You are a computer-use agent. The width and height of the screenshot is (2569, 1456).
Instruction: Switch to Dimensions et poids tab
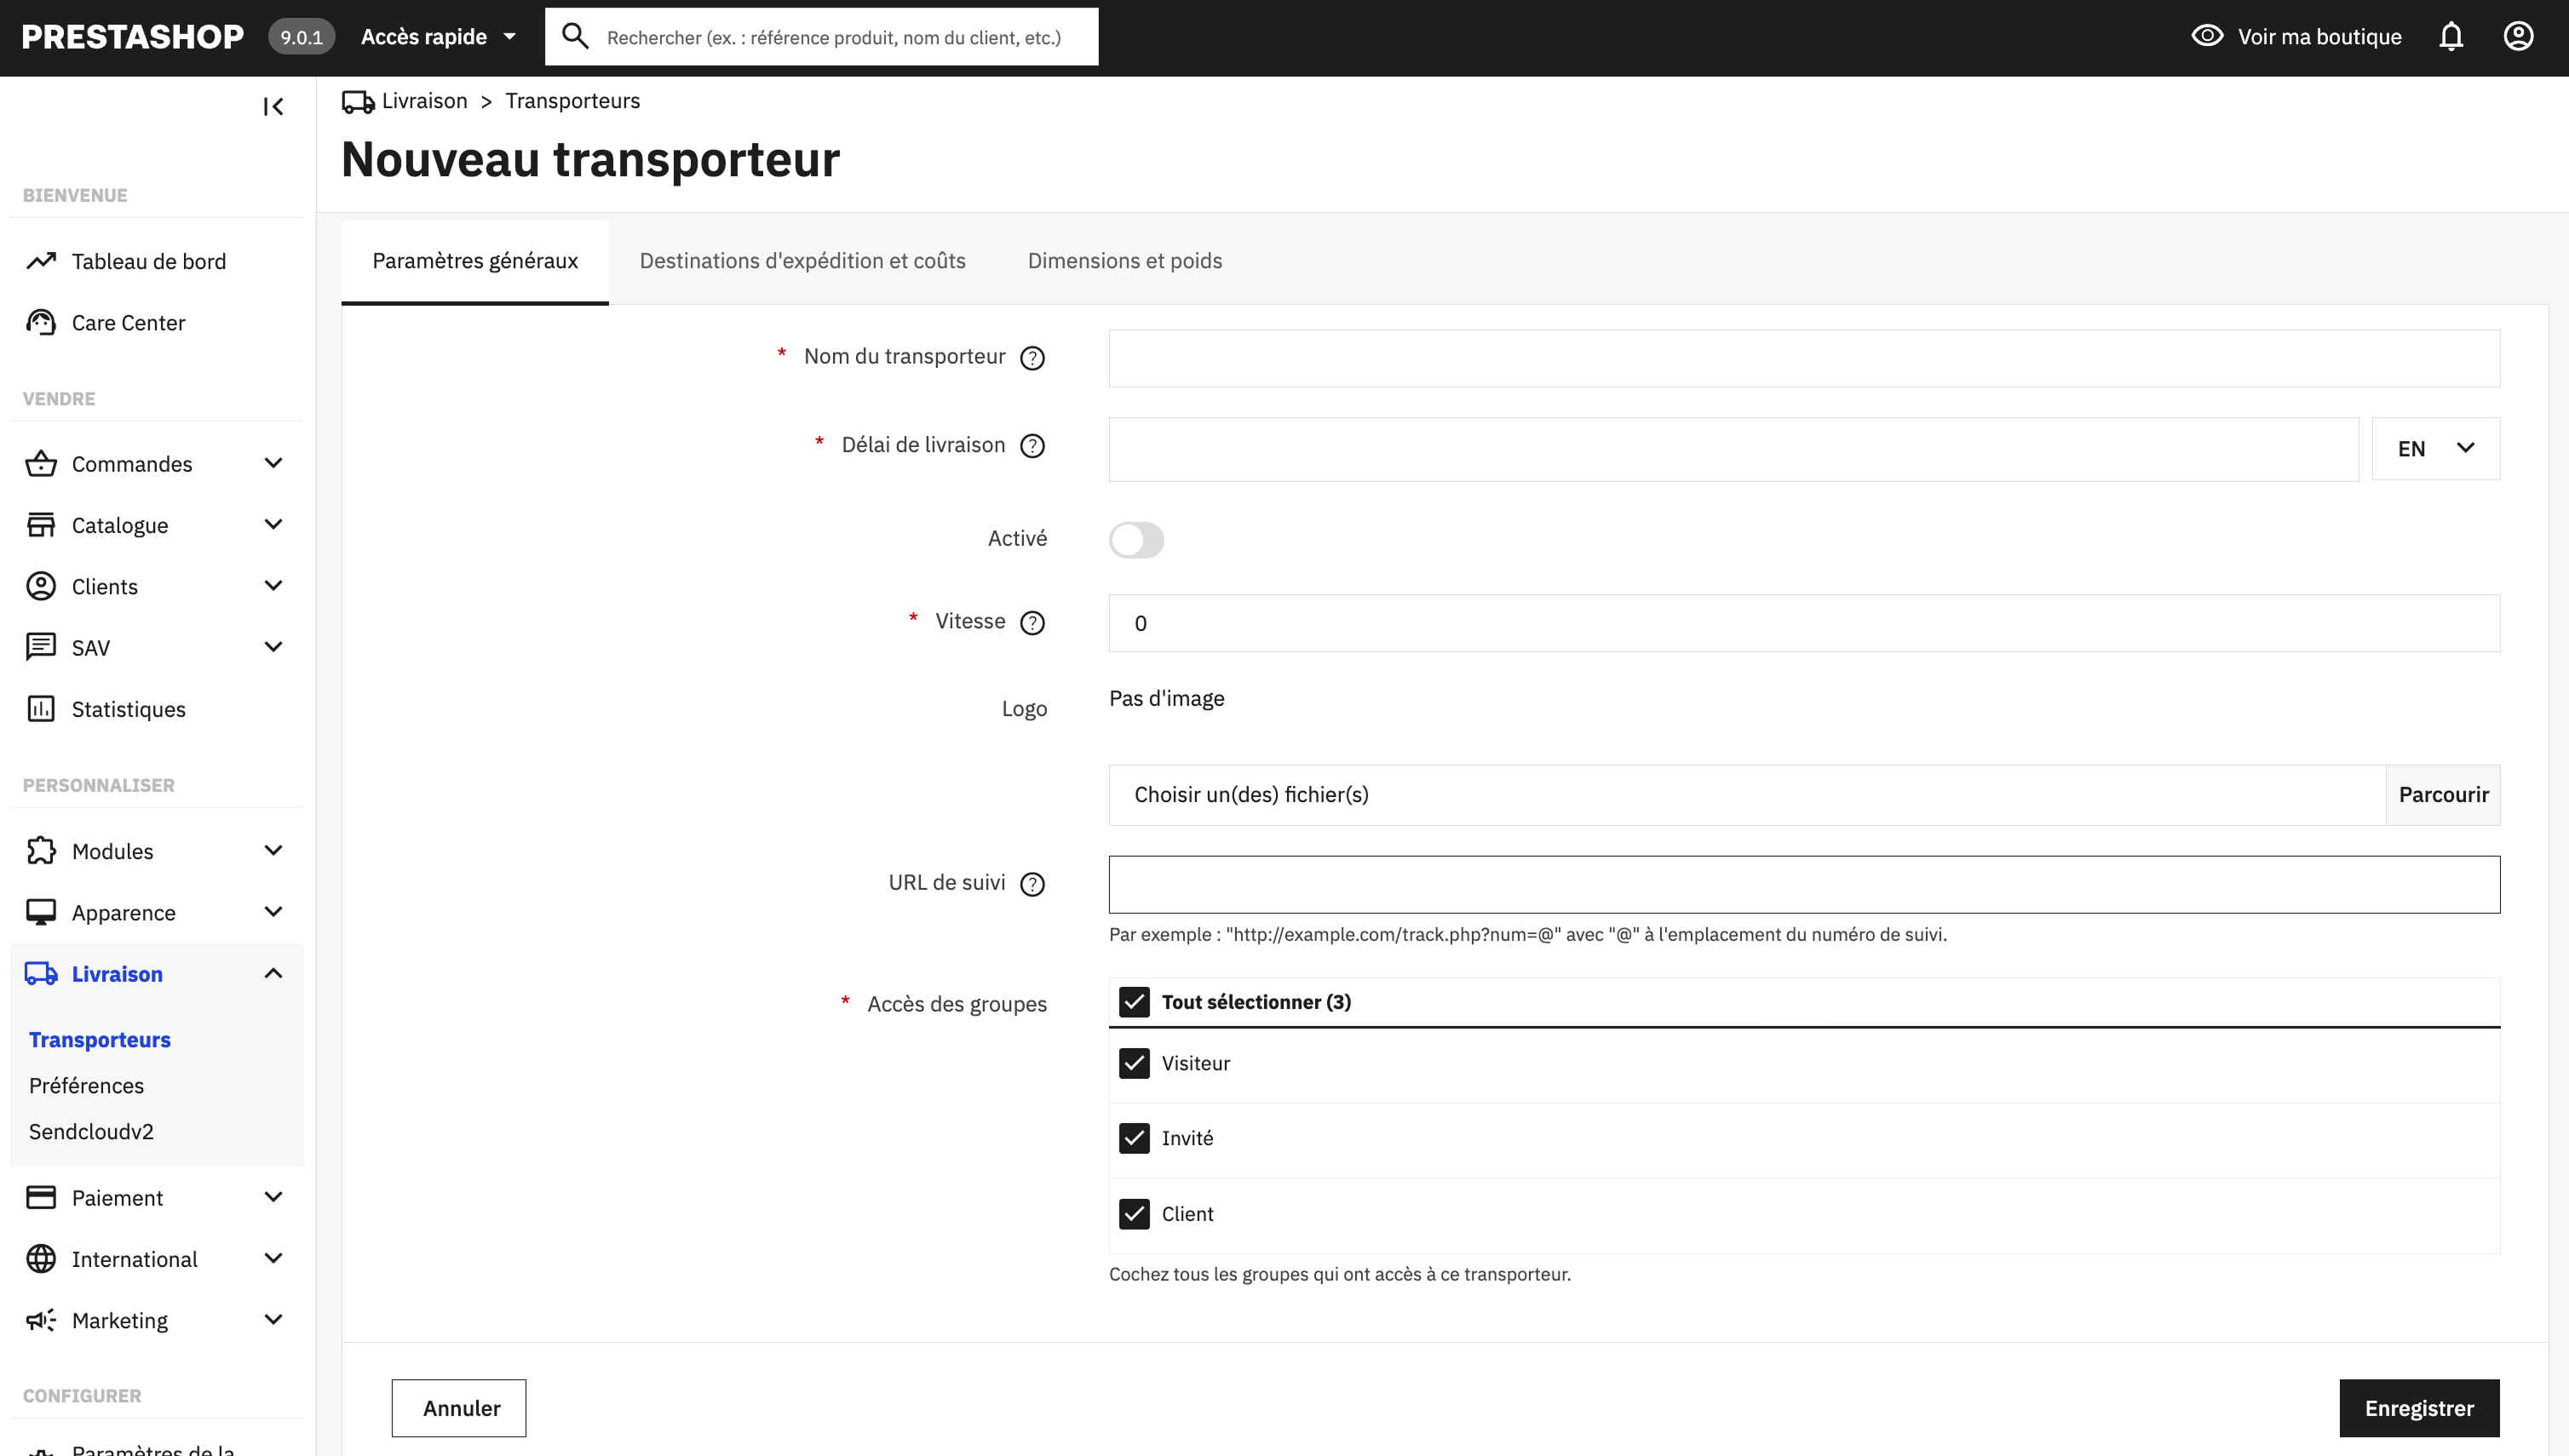click(x=1124, y=261)
